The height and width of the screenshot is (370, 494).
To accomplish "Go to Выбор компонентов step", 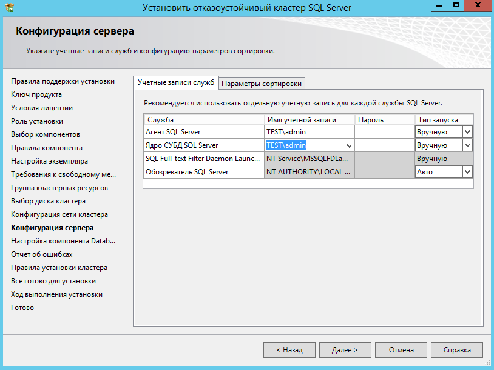I will tap(46, 134).
